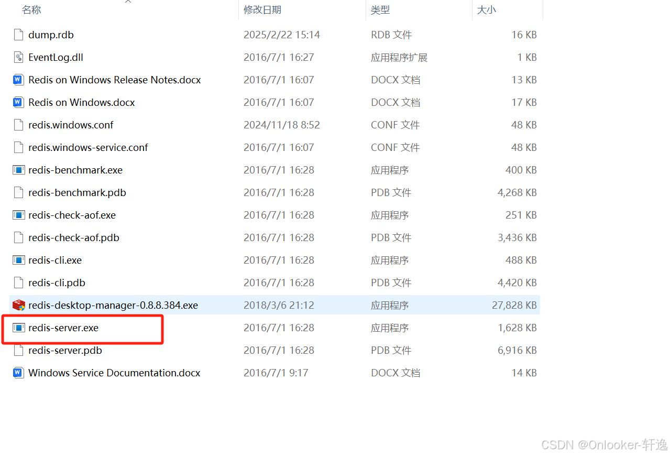This screenshot has width=670, height=456.
Task: Click Word icon of Redis on Windows Release Notes.docx
Action: (18, 80)
